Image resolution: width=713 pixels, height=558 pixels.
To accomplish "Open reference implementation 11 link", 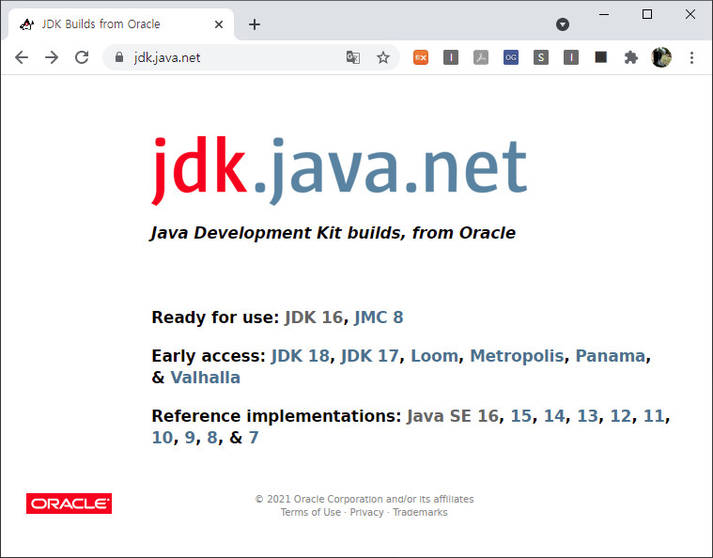I will point(654,415).
